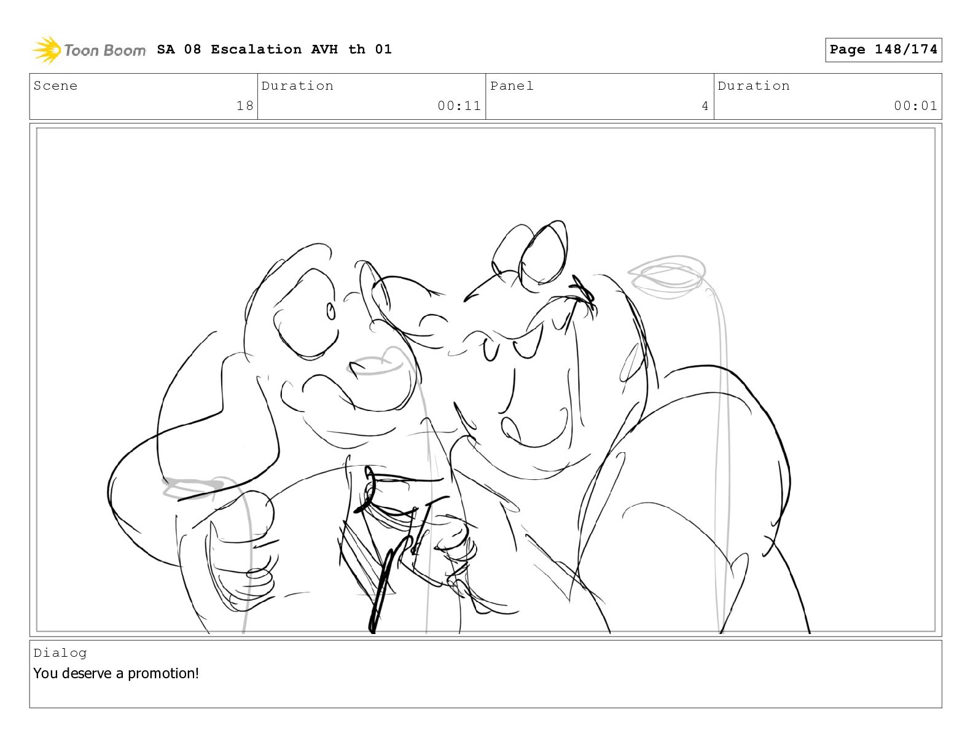Select the title 'SA 08 Escalation AVH th 01'
This screenshot has width=973, height=752.
coord(274,49)
